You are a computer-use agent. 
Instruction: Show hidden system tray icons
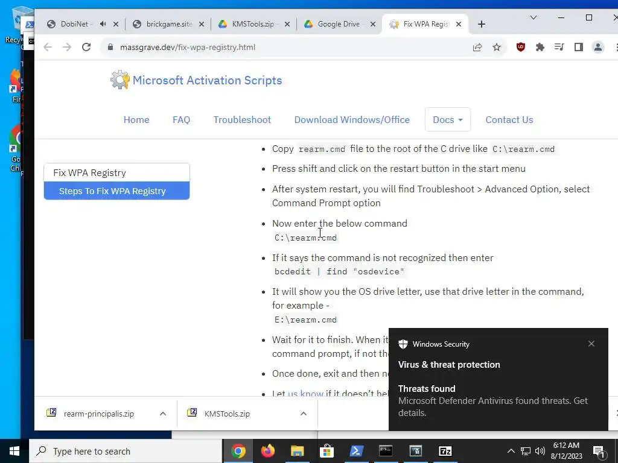click(x=511, y=451)
